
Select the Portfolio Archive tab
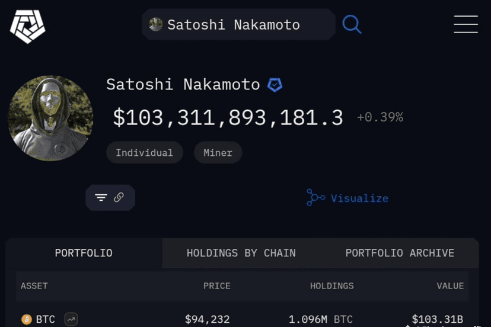(x=400, y=253)
